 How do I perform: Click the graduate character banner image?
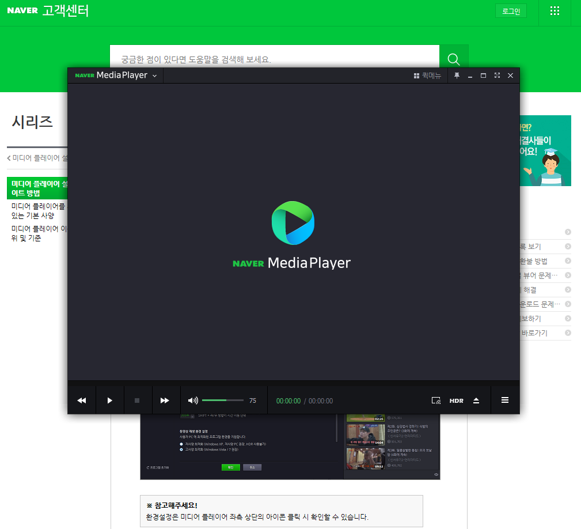point(545,150)
